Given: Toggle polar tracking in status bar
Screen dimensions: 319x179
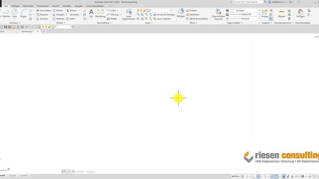Looking at the screenshot, I should click(258, 177).
